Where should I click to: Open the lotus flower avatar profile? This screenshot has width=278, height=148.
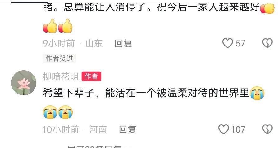click(x=24, y=83)
